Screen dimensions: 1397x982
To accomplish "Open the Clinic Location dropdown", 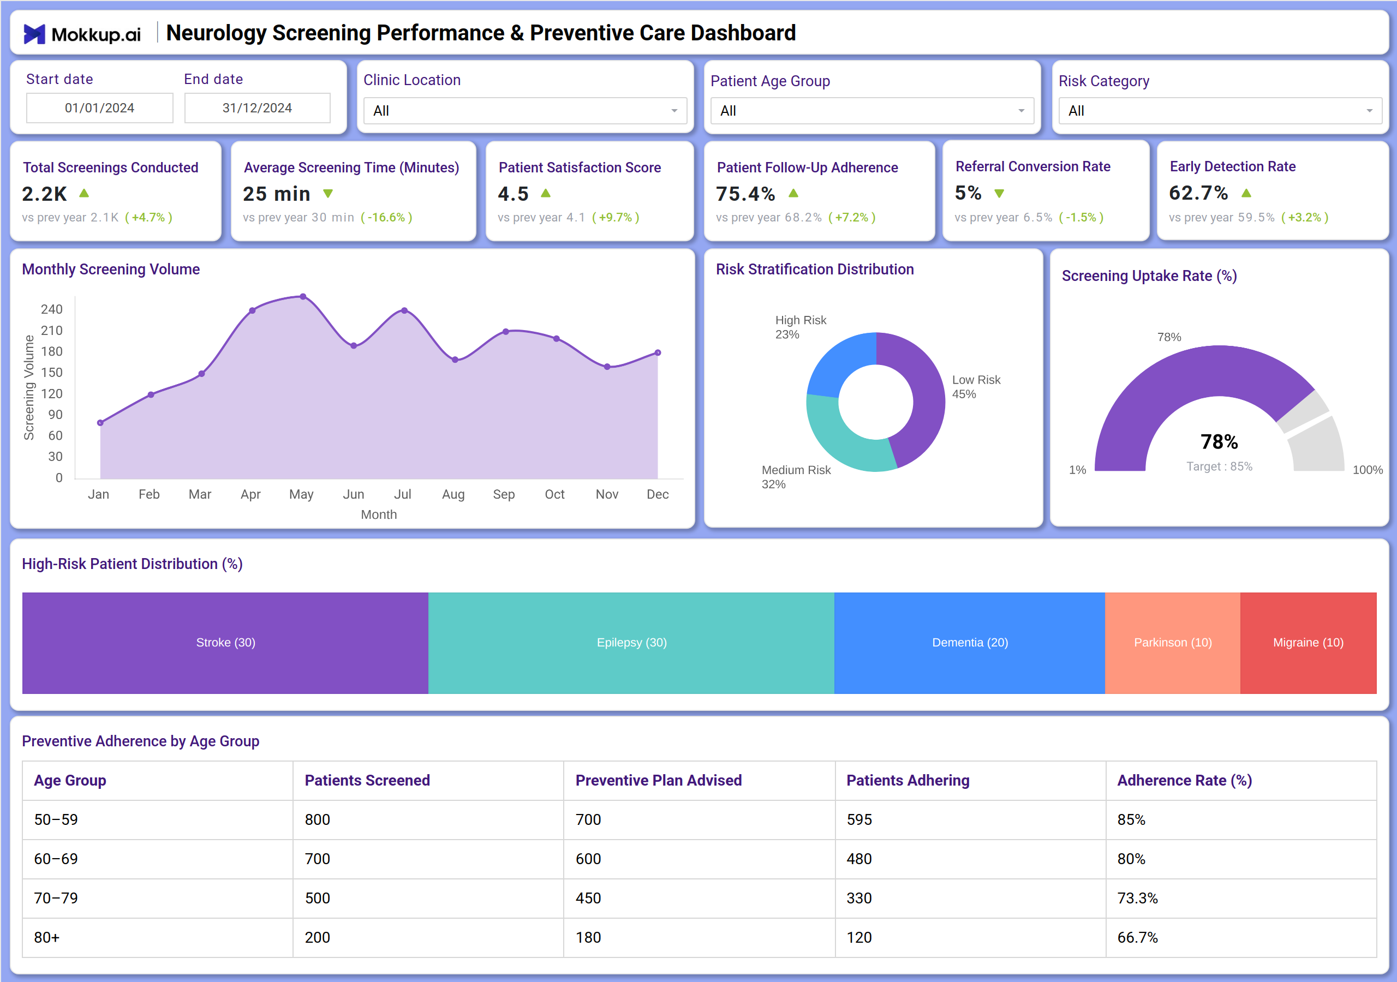I will click(525, 111).
